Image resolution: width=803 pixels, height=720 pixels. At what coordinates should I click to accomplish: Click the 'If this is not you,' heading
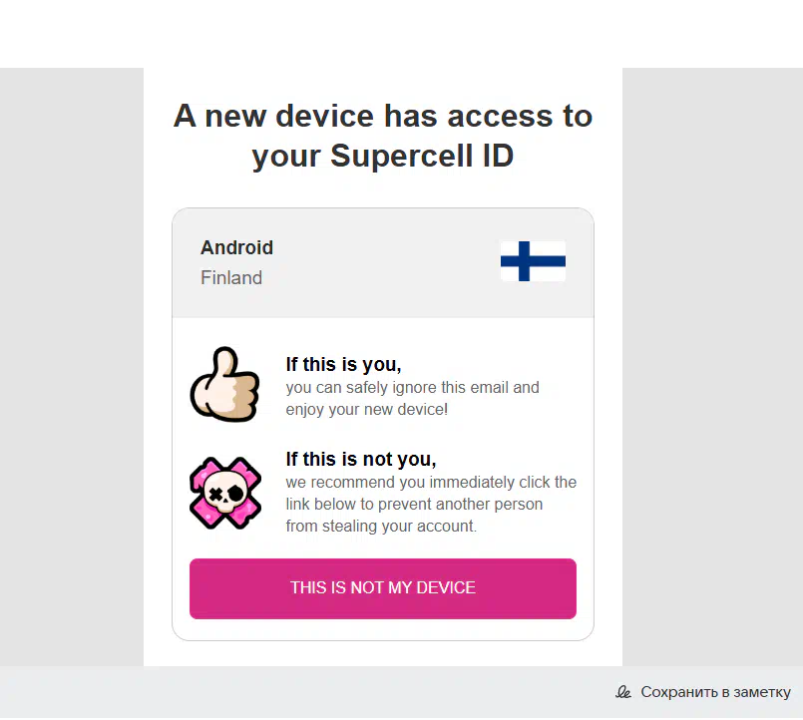pos(361,460)
